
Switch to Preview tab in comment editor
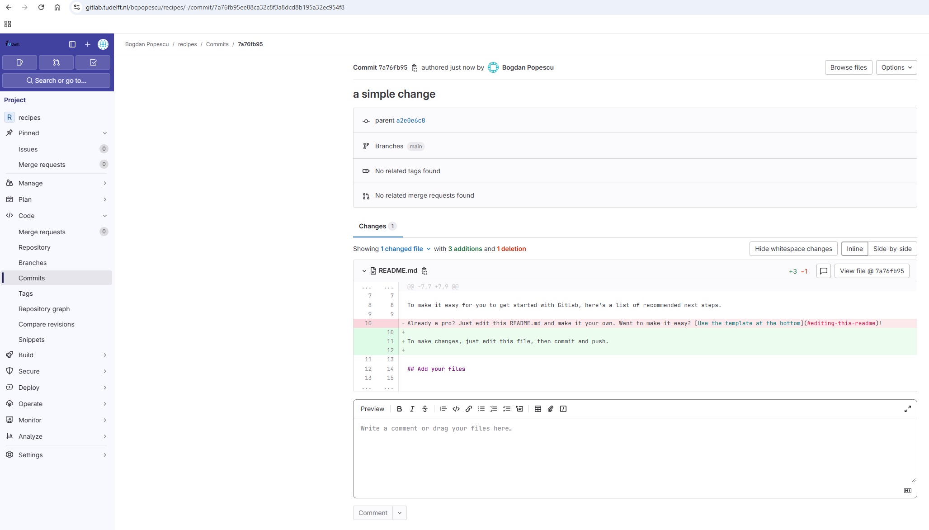(372, 408)
